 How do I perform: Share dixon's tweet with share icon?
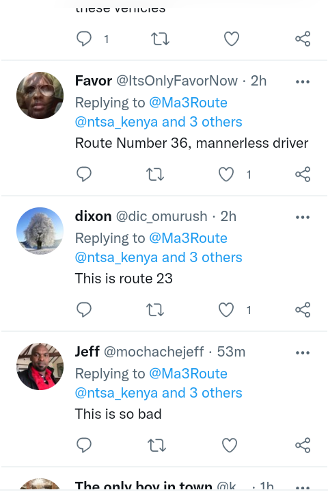coord(303,310)
